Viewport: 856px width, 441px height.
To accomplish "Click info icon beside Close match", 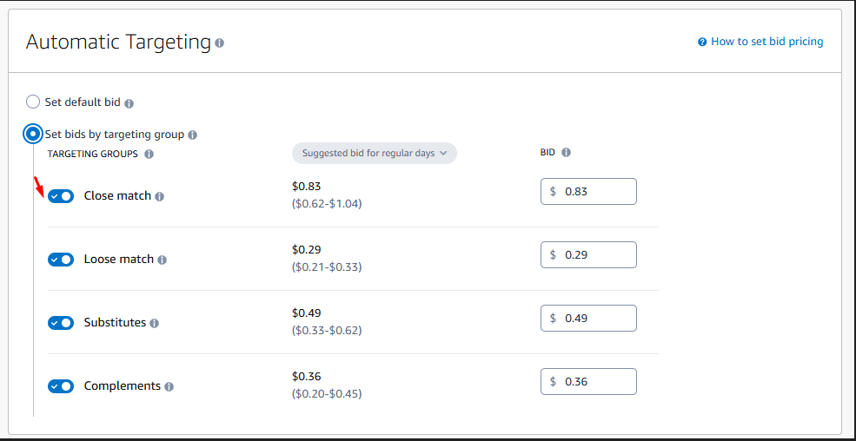I will pos(159,197).
